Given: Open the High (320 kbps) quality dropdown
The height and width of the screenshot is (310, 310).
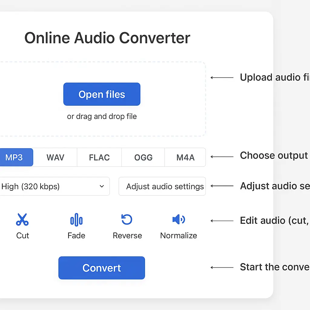Looking at the screenshot, I should click(x=51, y=186).
